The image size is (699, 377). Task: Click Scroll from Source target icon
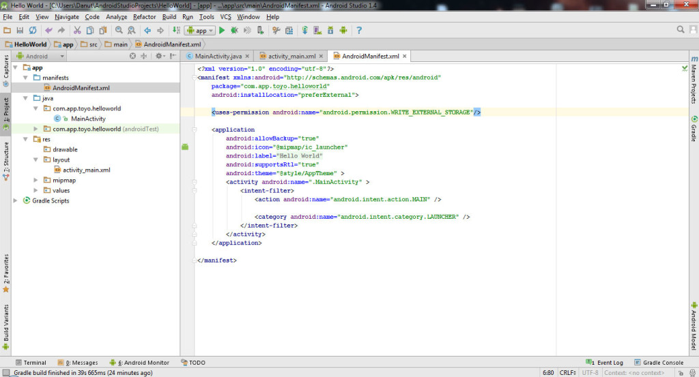132,56
